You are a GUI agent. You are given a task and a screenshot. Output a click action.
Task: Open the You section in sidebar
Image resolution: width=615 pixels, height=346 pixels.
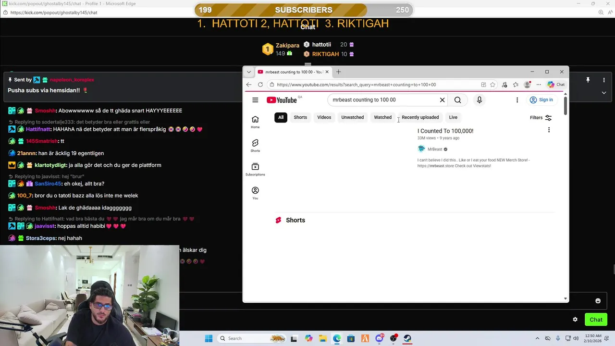[x=255, y=193]
